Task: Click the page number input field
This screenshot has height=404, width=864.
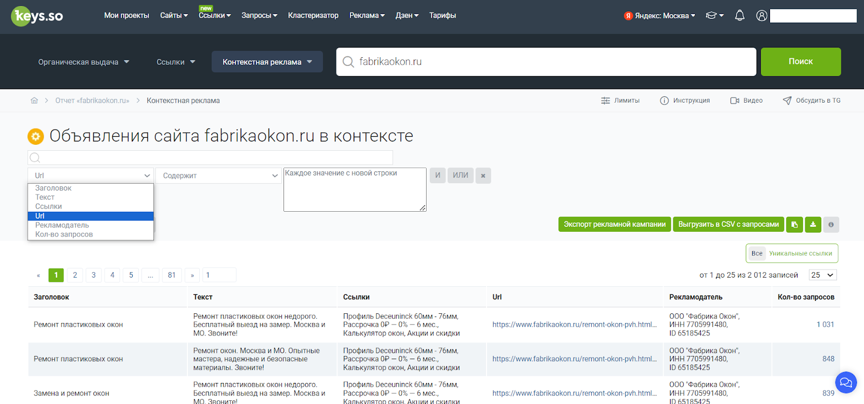Action: click(x=219, y=275)
